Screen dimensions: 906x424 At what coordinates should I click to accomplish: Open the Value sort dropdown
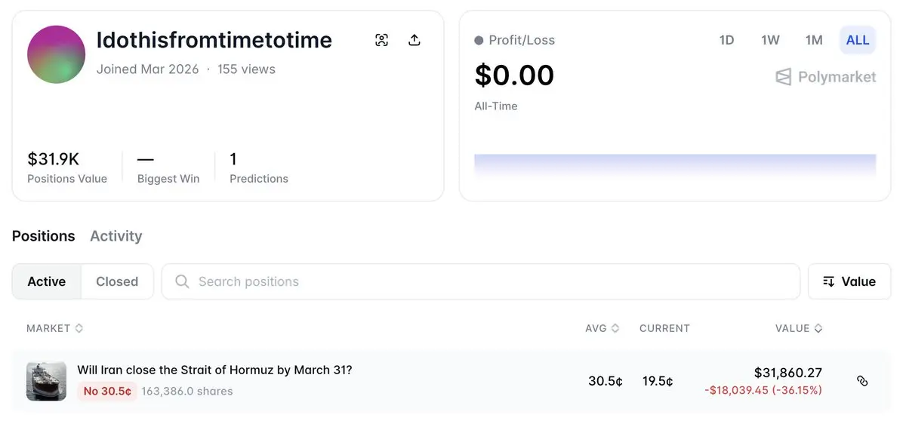(849, 281)
